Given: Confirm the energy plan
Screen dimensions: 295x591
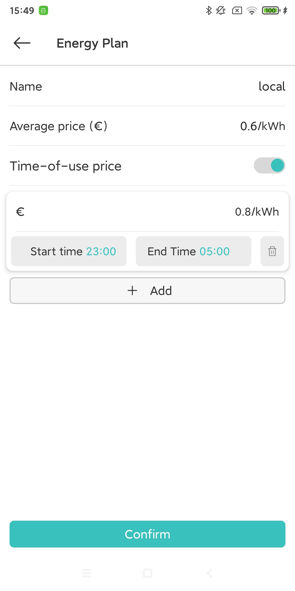Looking at the screenshot, I should [x=147, y=534].
